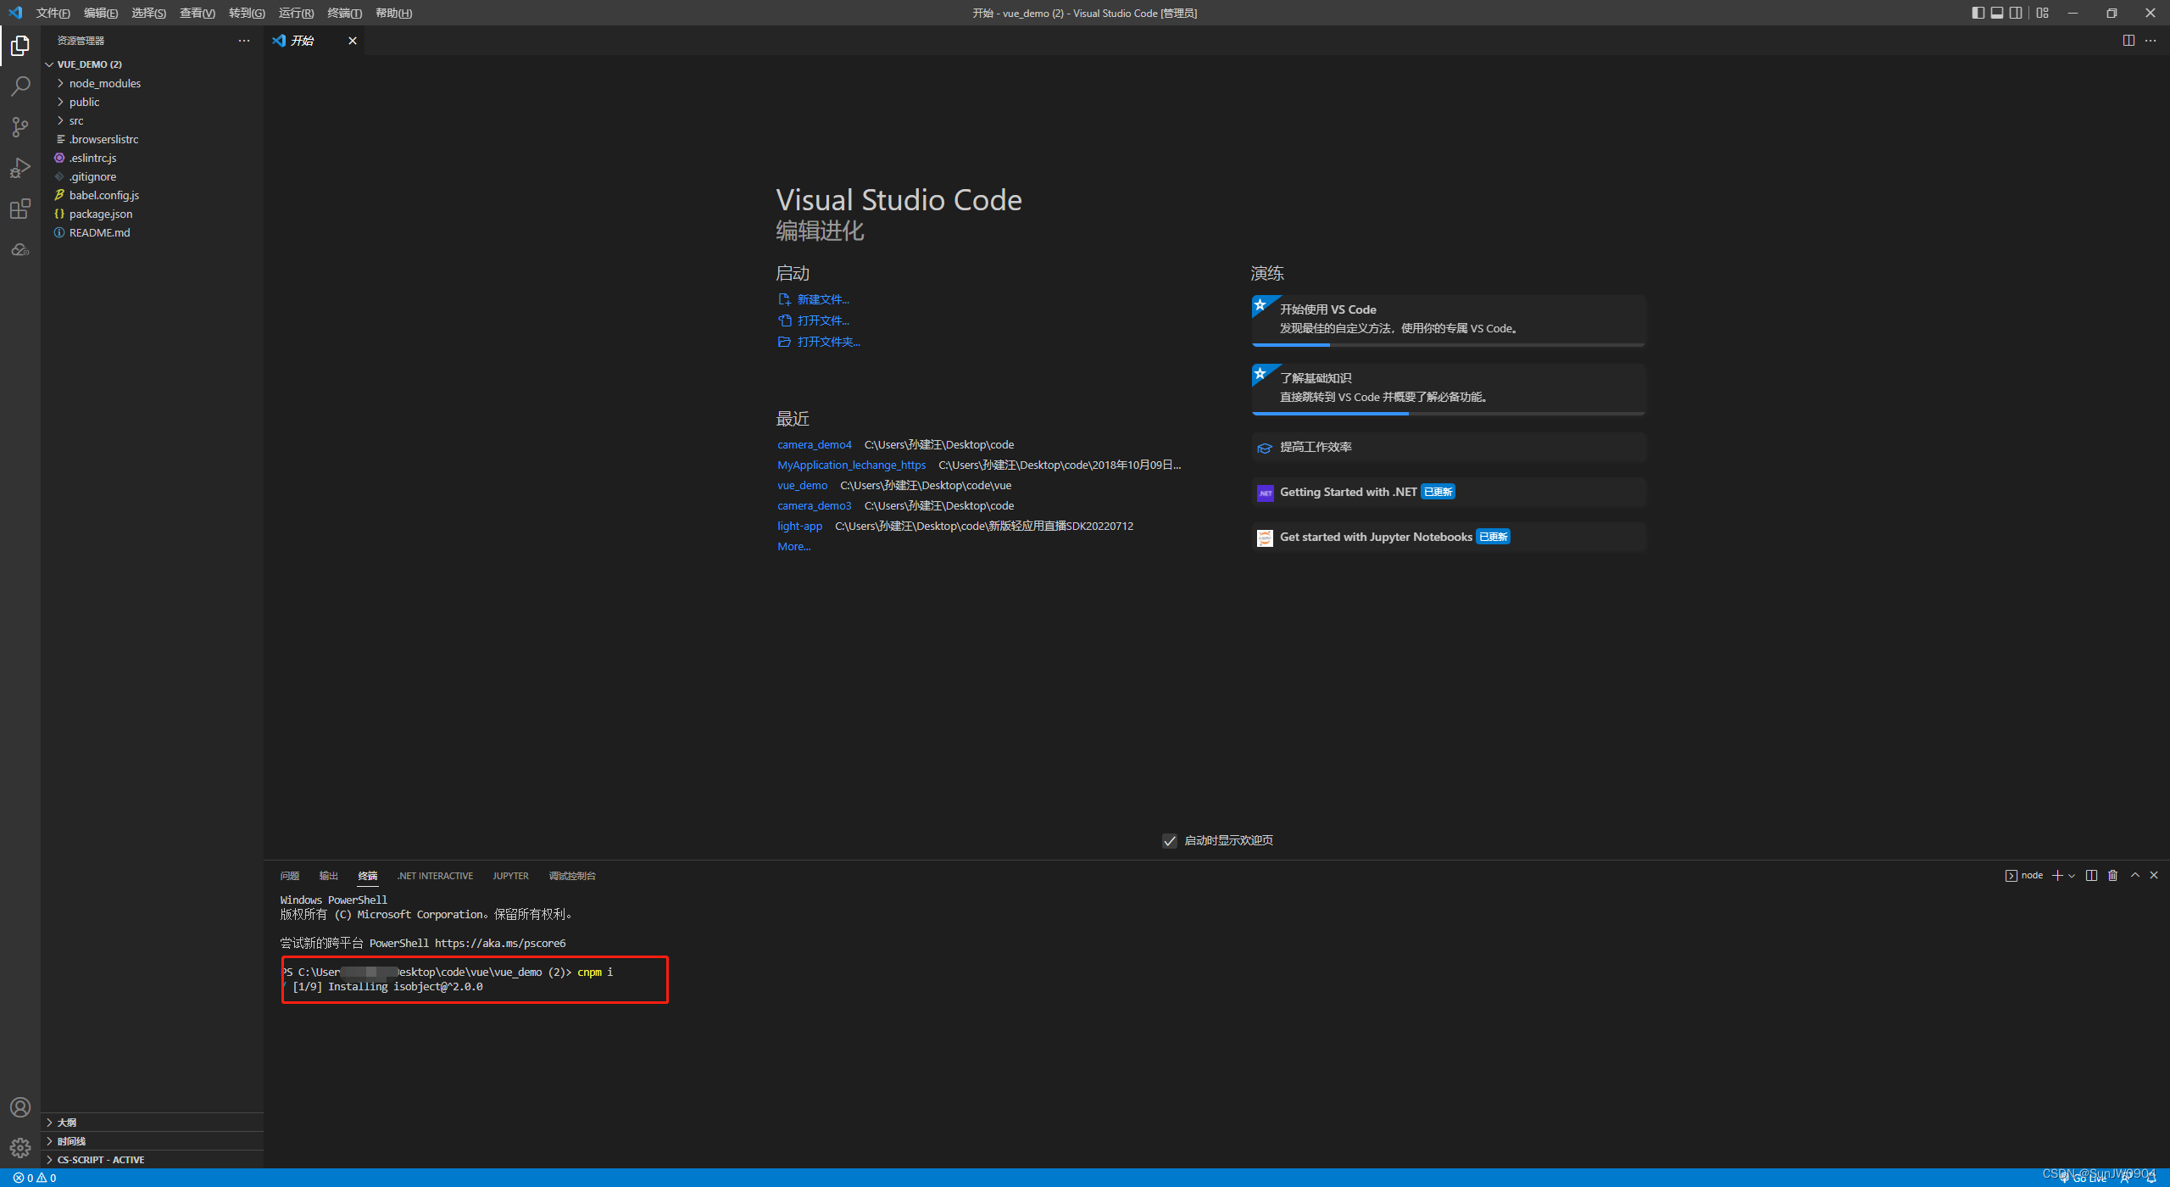Create a new terminal with plus icon

tap(2056, 875)
